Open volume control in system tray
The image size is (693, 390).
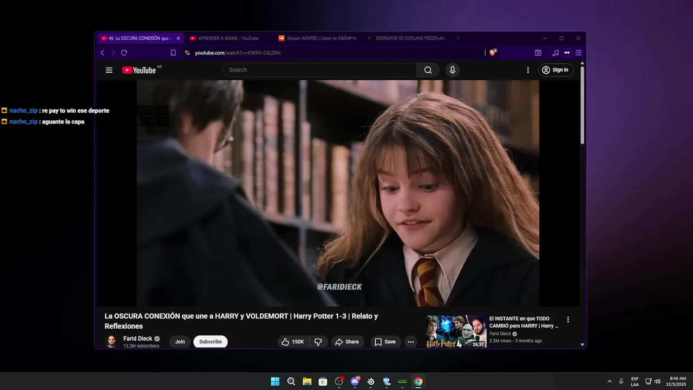[657, 381]
